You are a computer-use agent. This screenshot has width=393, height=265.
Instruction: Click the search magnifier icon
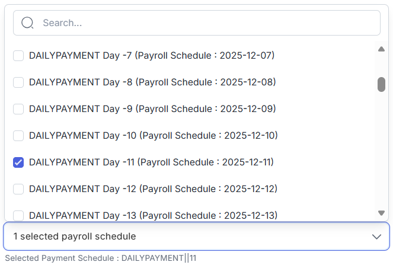pyautogui.click(x=27, y=23)
